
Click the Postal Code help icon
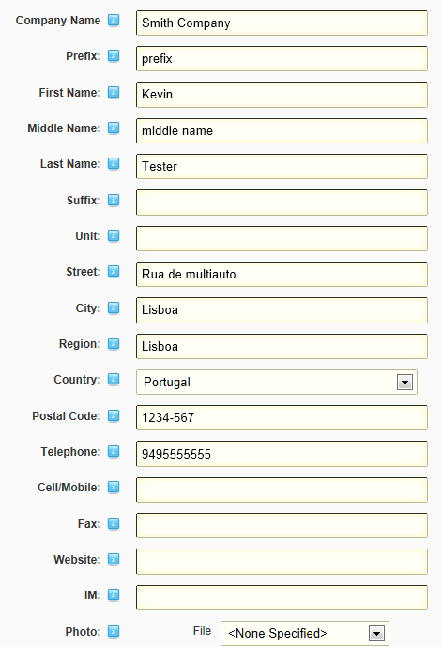click(x=114, y=415)
